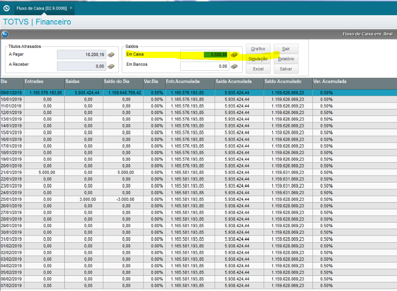Click the Saidas column header
This screenshot has height=291, width=397.
84,84
